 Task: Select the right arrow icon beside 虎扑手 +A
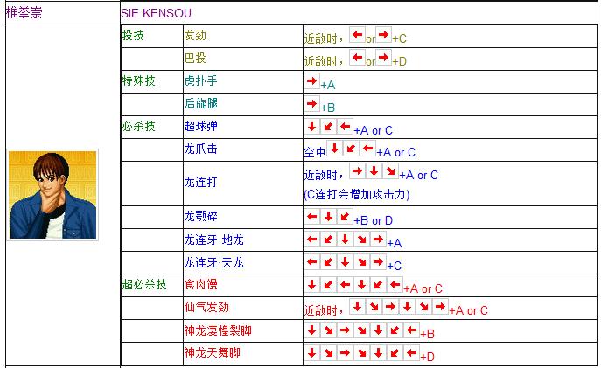(x=312, y=80)
